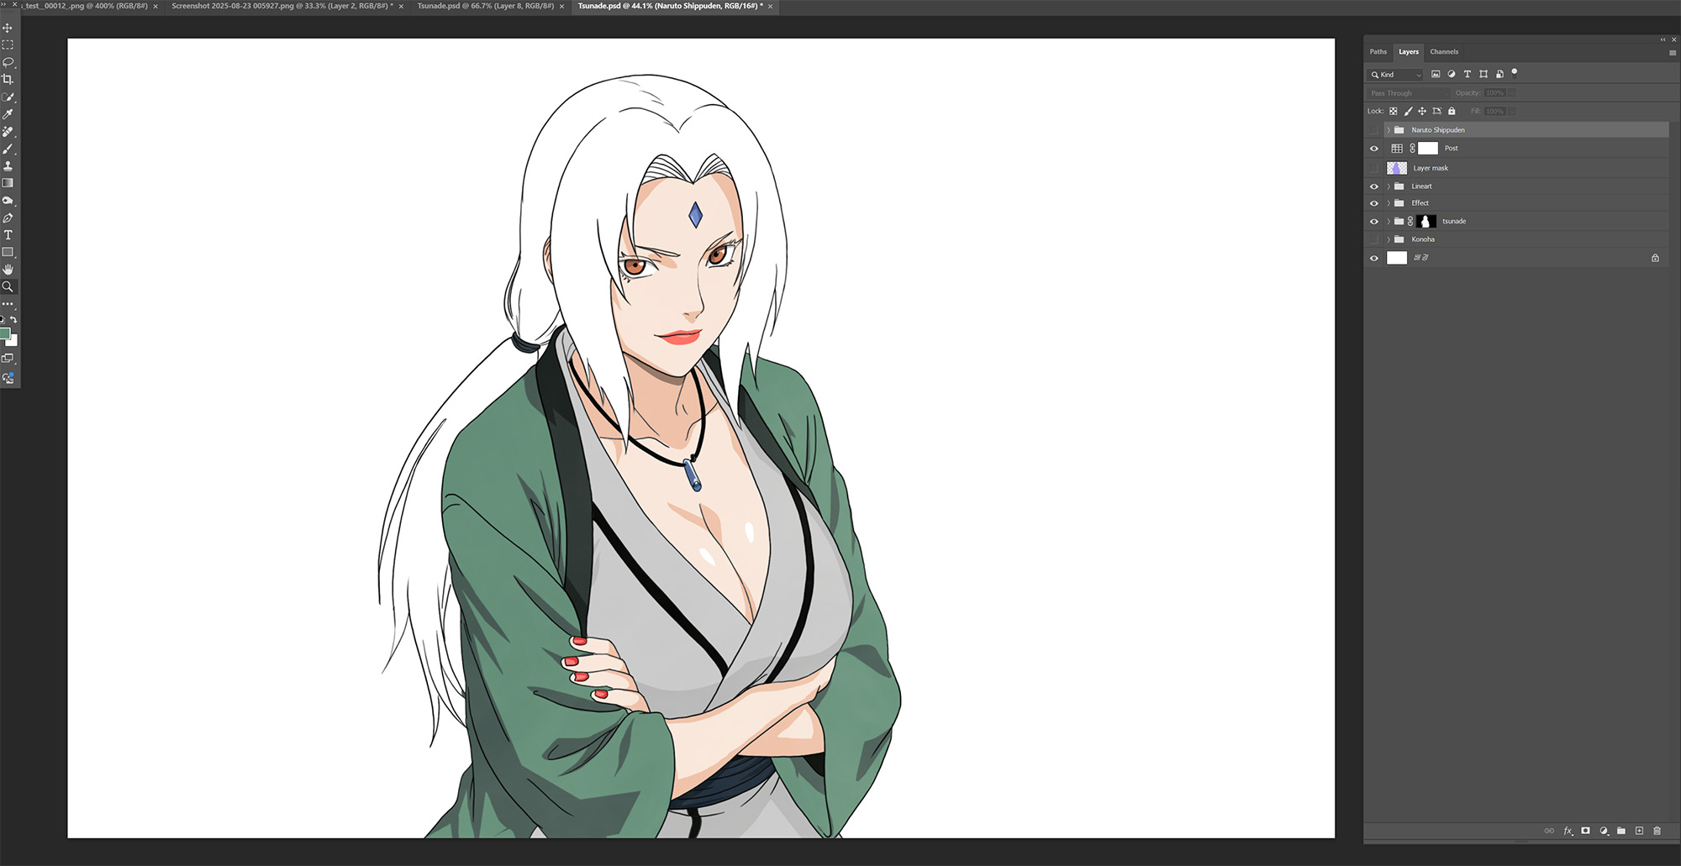Hide the Effect group
The height and width of the screenshot is (866, 1681).
pos(1374,203)
